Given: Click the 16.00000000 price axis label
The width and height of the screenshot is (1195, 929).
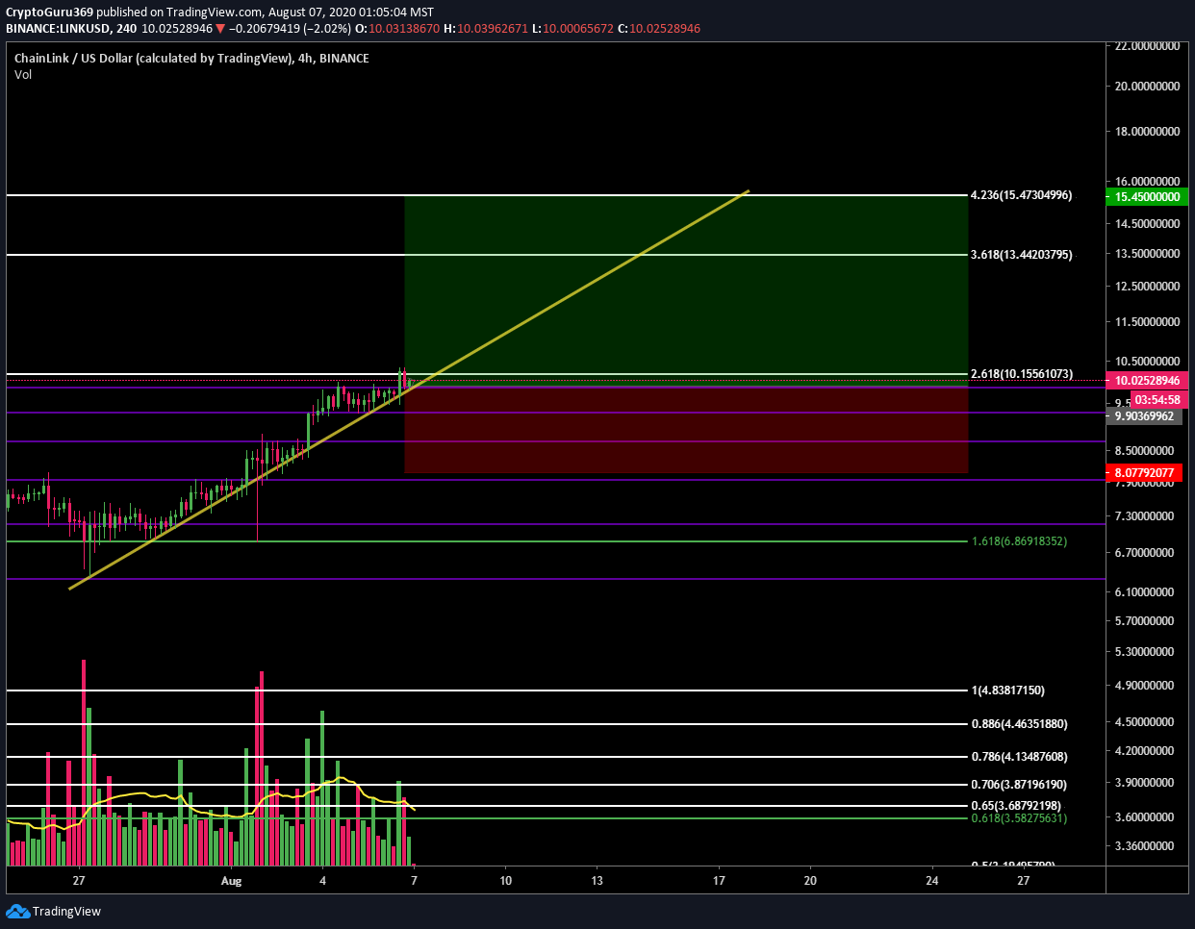Looking at the screenshot, I should pos(1147,182).
